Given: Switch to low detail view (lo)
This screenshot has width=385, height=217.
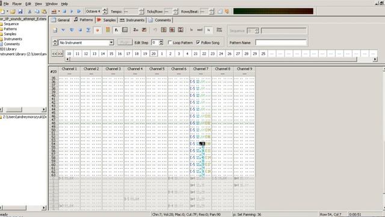Looking at the screenshot, I should (x=191, y=30).
